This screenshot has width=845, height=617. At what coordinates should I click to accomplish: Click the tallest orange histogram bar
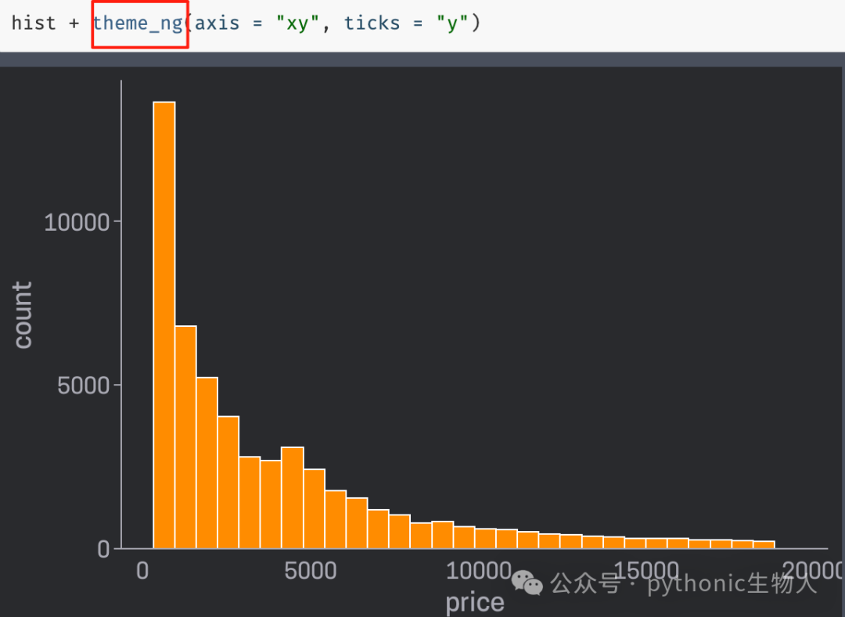coord(164,325)
